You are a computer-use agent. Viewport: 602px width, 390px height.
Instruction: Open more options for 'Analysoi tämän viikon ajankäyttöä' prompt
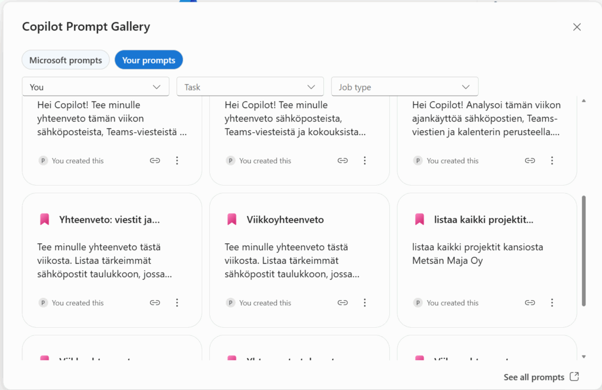(552, 160)
